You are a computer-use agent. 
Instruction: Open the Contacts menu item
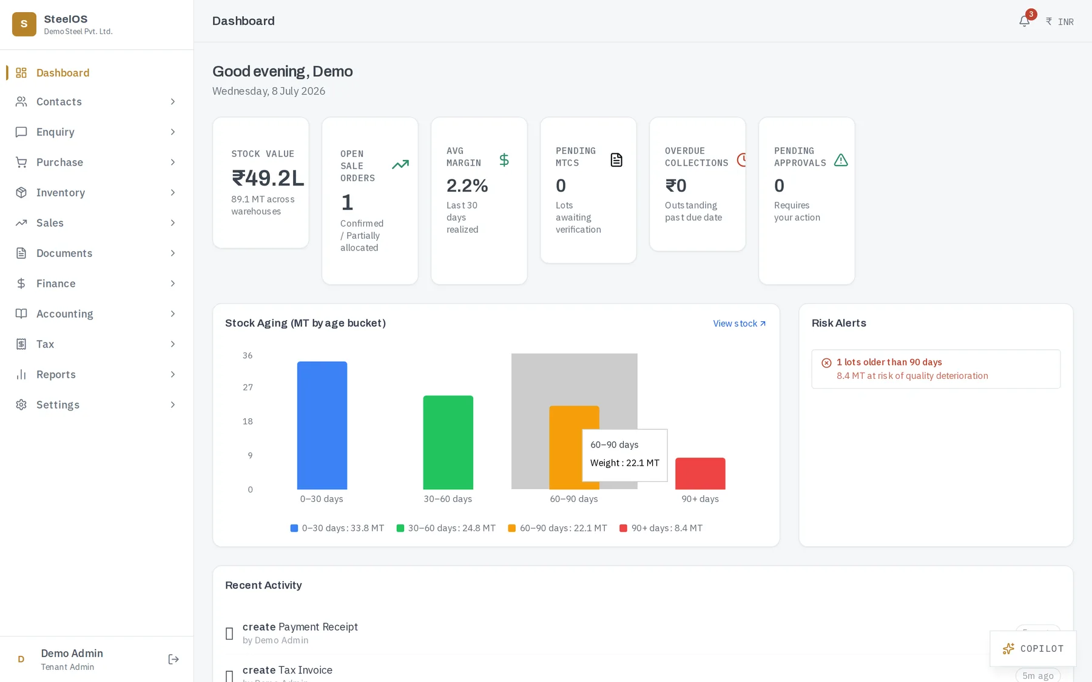[x=96, y=102]
